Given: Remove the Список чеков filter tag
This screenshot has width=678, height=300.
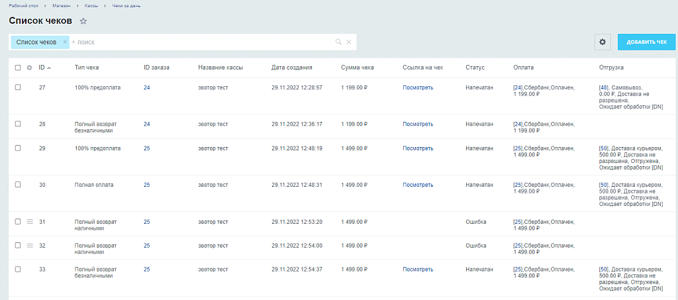Looking at the screenshot, I should coord(64,42).
